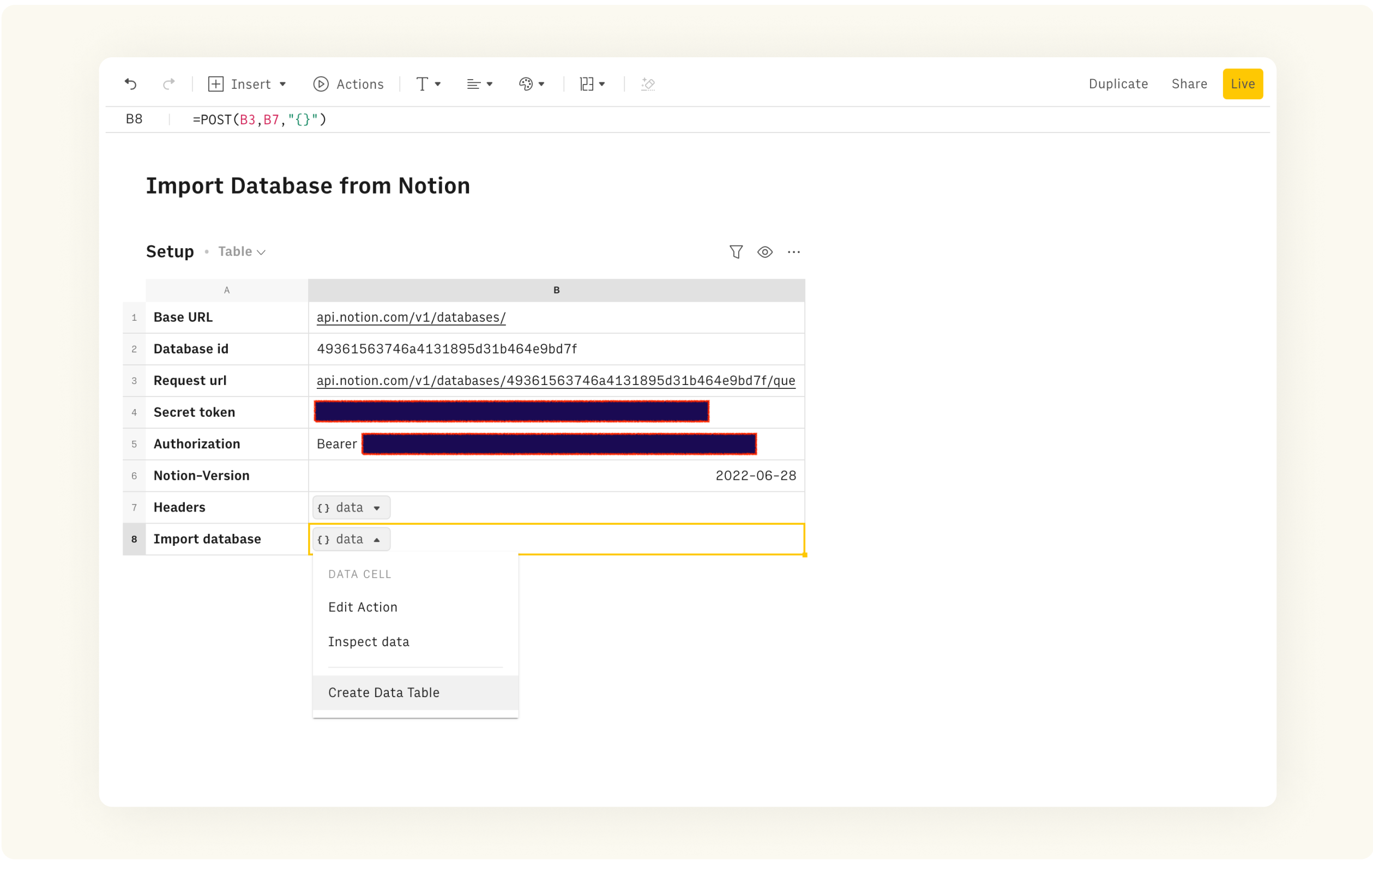Screen dimensions: 1373x871
Task: Select row 8 number header
Action: click(134, 539)
